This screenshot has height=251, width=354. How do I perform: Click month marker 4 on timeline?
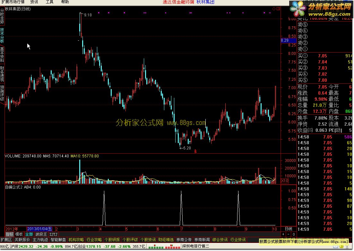tap(100, 229)
